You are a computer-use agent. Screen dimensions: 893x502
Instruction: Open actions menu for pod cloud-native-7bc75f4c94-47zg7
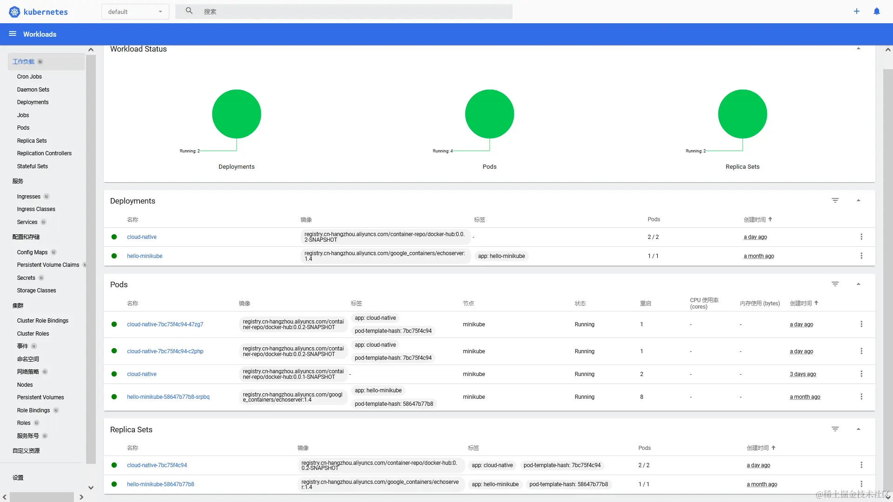coord(861,324)
